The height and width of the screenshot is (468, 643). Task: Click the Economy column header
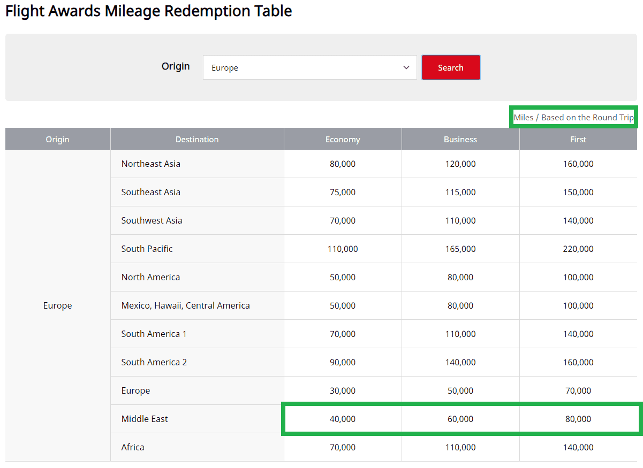[x=343, y=139]
